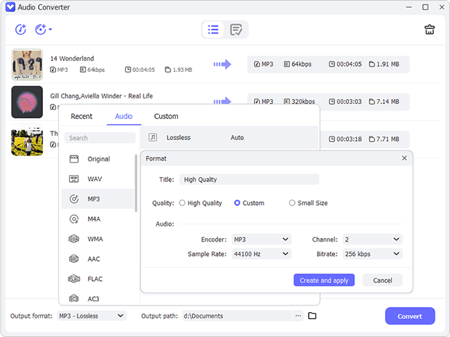Select the Original format icon

[x=74, y=159]
